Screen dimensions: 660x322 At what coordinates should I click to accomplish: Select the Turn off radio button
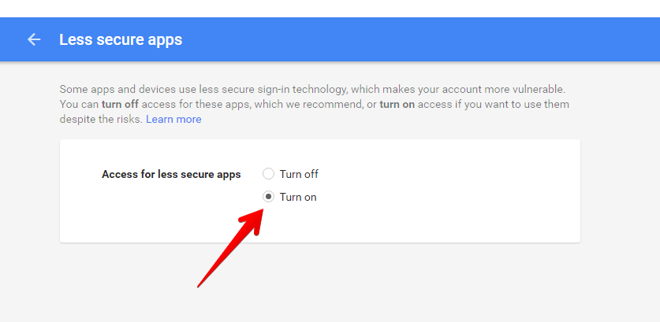point(268,174)
